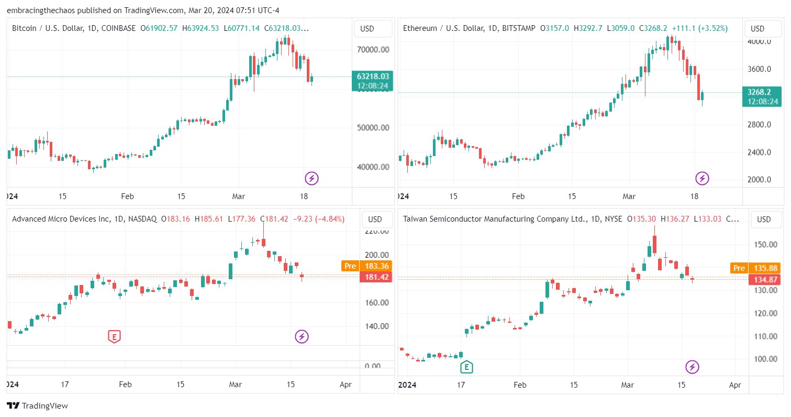The height and width of the screenshot is (417, 791).
Task: Click the Bitcoin high value H63924.53
Action: 200,28
